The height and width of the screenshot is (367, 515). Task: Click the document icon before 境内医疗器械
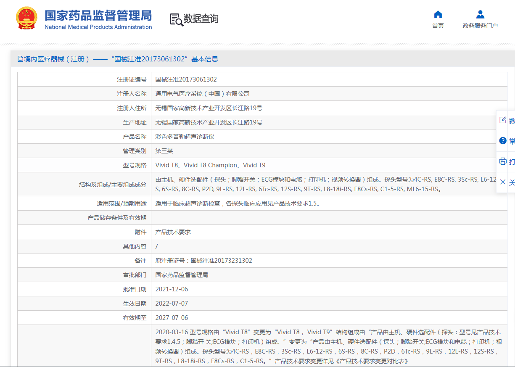pos(20,59)
